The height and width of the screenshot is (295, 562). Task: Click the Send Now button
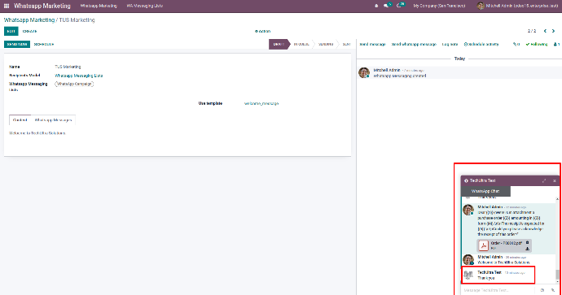coord(17,45)
